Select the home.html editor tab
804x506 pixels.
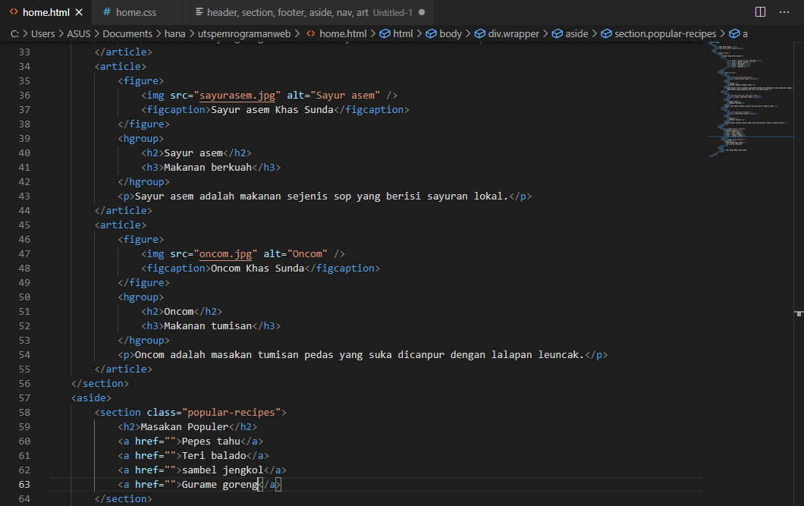pyautogui.click(x=46, y=12)
